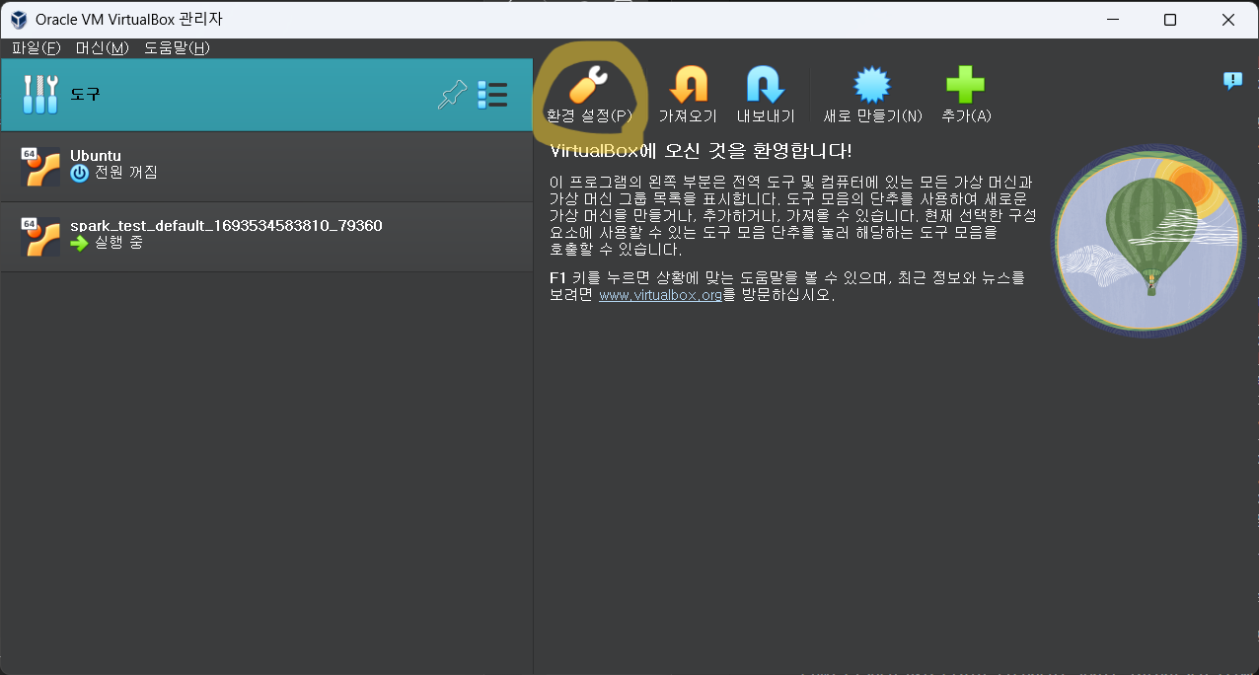
Task: Click the hot air balloon welcome image
Action: pyautogui.click(x=1149, y=243)
